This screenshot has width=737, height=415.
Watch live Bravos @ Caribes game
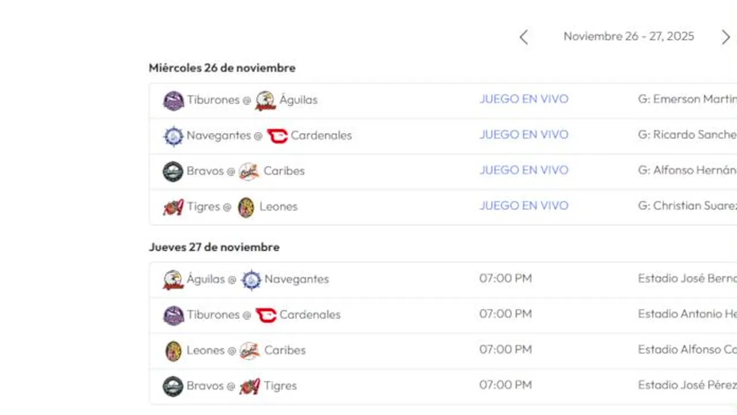click(524, 170)
